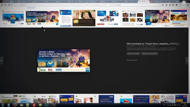Open Windows Start button

click(x=3, y=105)
